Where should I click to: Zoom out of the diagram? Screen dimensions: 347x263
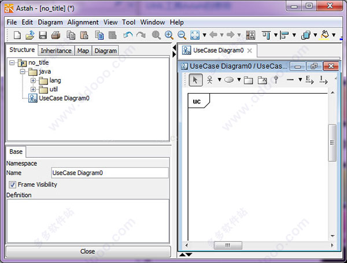coord(182,35)
